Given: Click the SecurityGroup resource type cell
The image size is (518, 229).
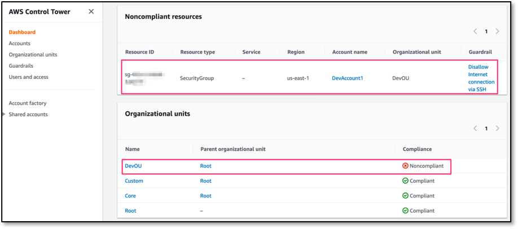Looking at the screenshot, I should tap(197, 78).
